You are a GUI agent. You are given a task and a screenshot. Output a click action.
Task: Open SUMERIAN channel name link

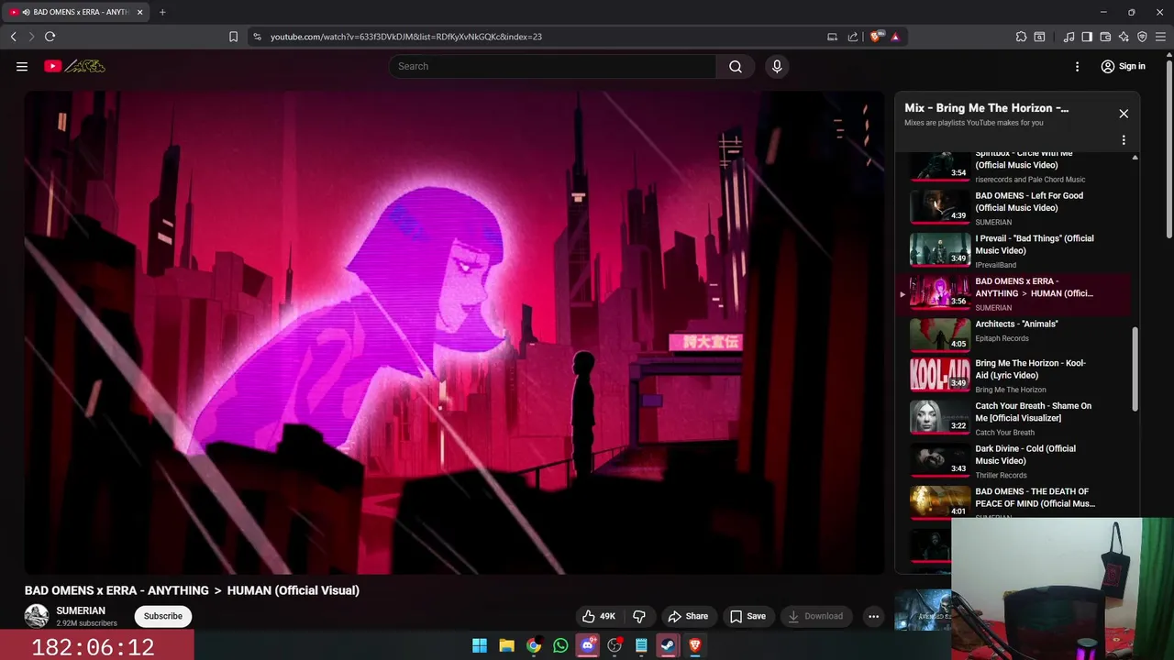(x=81, y=610)
